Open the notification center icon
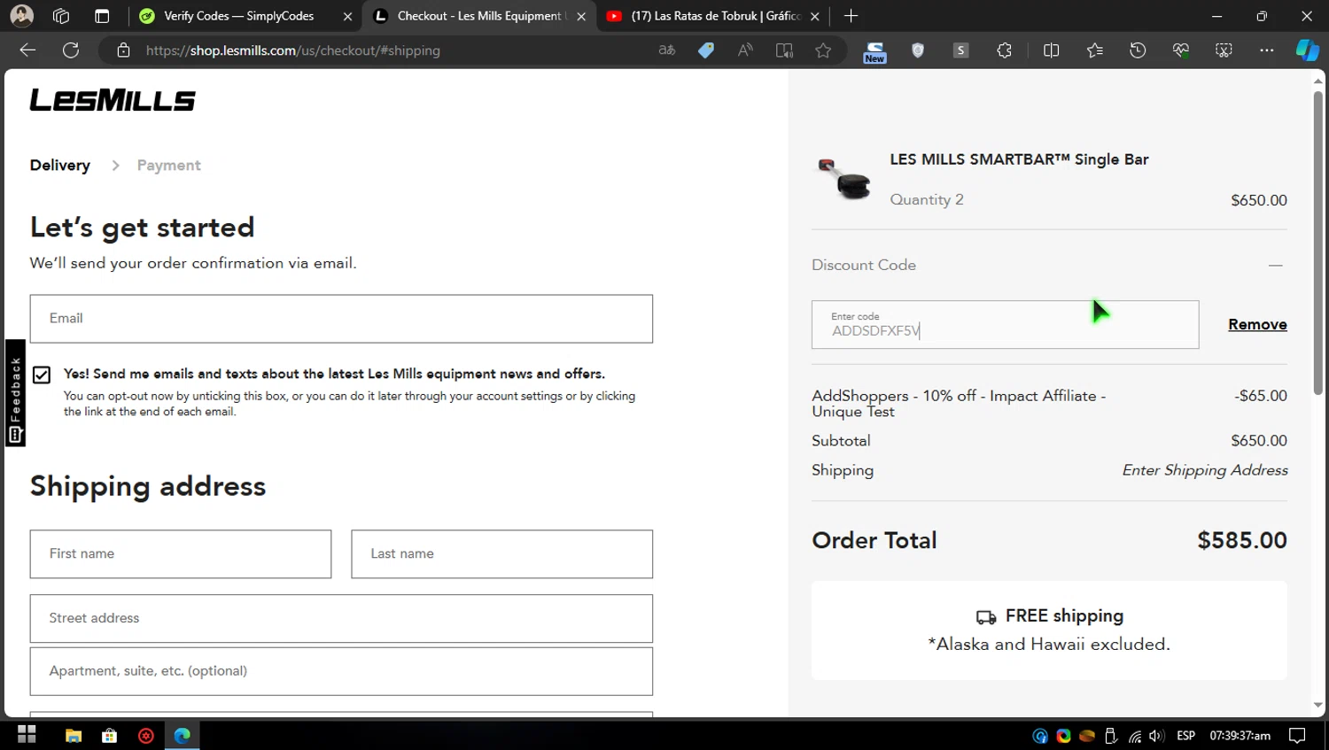 point(1297,736)
